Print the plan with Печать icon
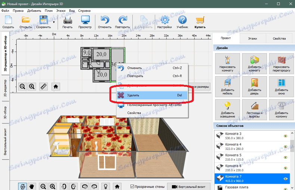The width and height of the screenshot is (295, 190). click(67, 22)
